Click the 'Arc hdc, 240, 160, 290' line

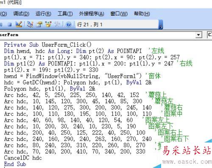[x=78, y=139]
